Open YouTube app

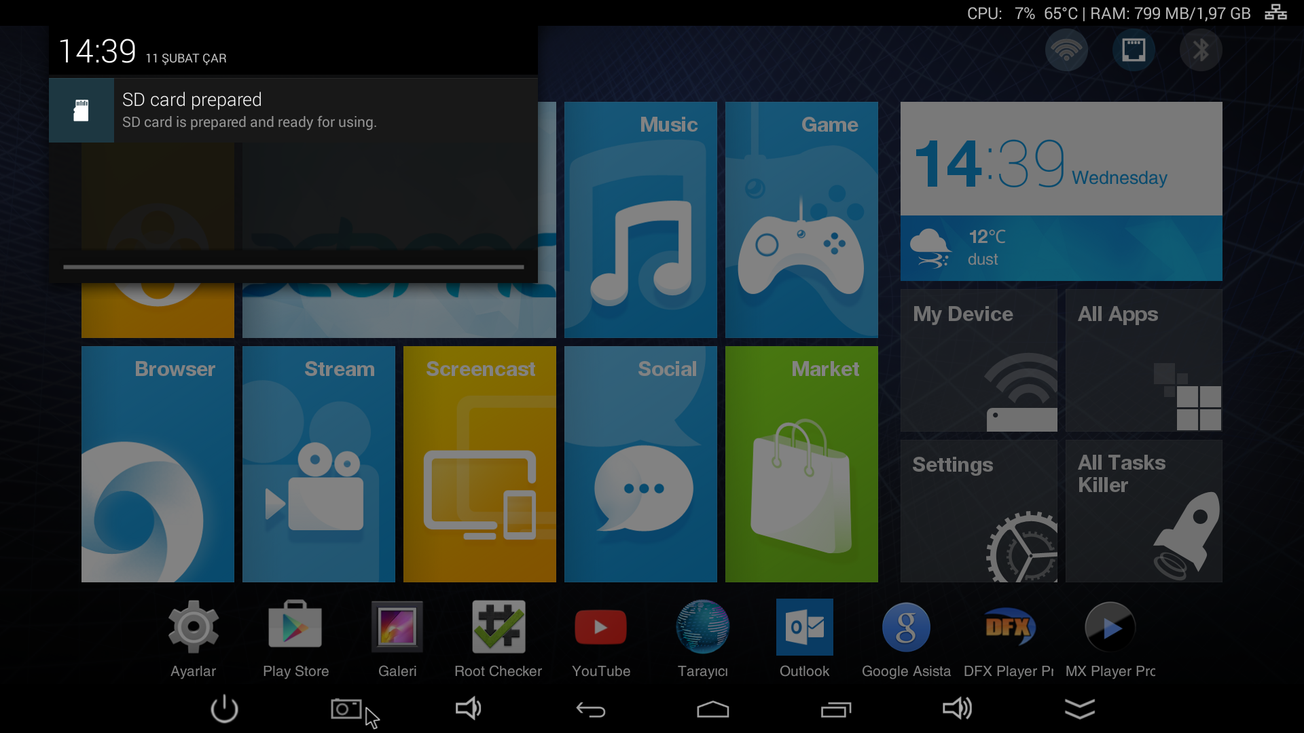pos(600,626)
